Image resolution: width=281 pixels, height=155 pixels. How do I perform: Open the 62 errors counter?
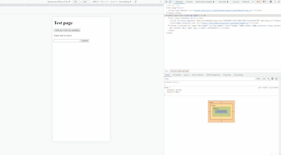258,2
